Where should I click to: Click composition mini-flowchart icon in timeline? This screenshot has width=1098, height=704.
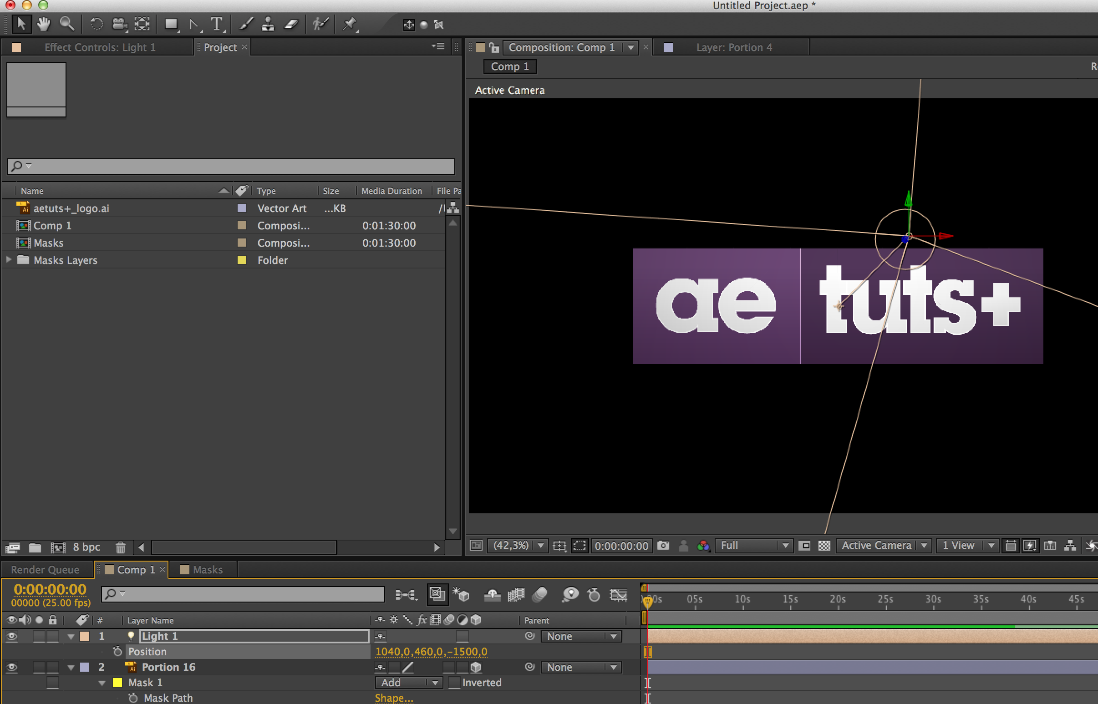pyautogui.click(x=406, y=595)
